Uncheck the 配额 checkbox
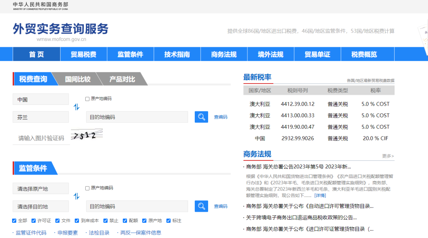The width and height of the screenshot is (428, 238). click(x=125, y=220)
